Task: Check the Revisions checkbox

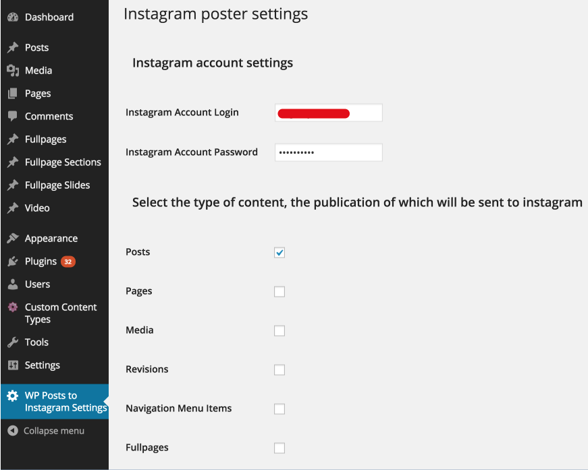Action: click(x=279, y=370)
